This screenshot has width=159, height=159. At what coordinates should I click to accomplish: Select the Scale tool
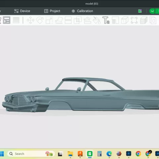pyautogui.click(x=49, y=20)
